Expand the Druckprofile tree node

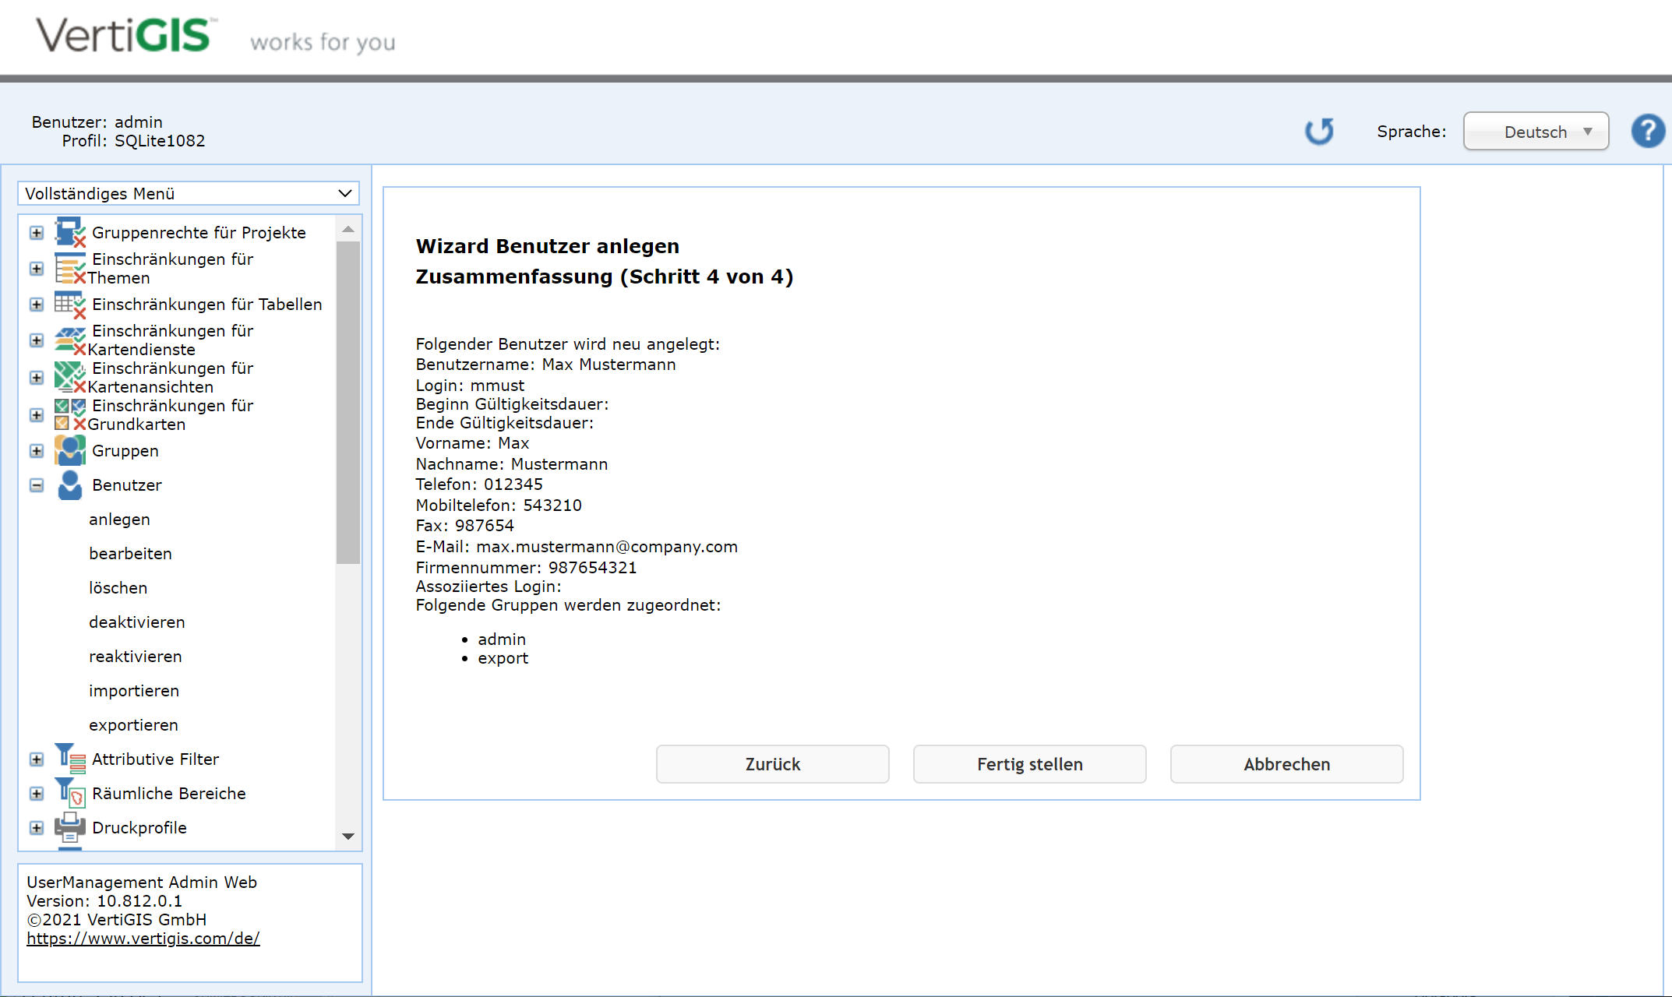[37, 827]
